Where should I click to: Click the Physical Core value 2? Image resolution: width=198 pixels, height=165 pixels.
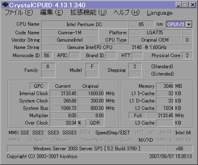187,56
